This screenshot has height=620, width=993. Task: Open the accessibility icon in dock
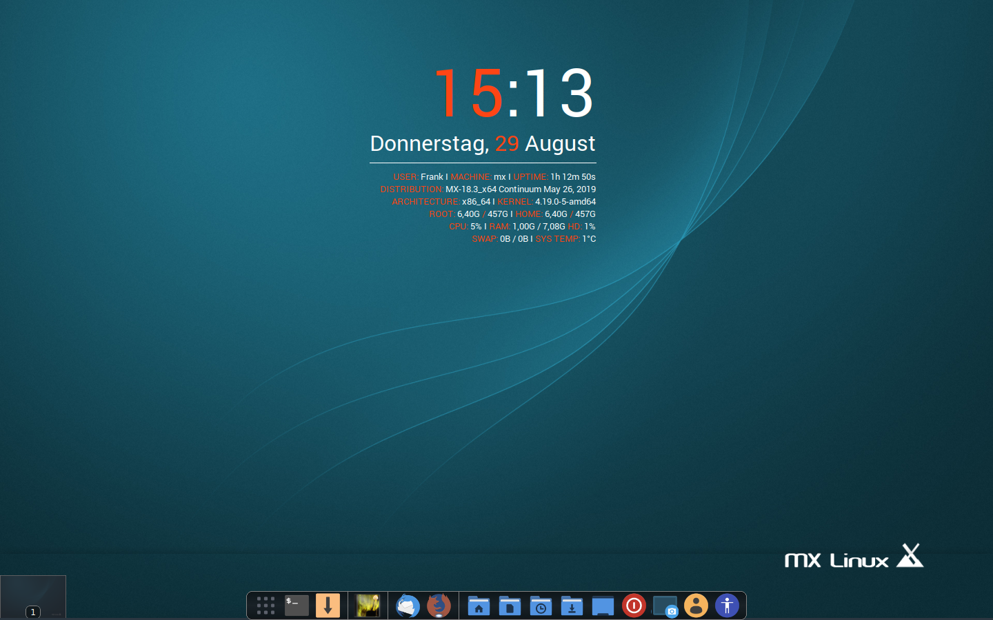click(727, 606)
